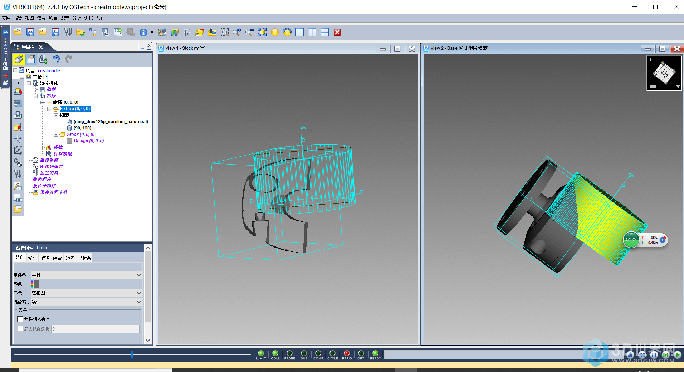Click the refine display yellow sphere icon
Screen dimensions: 684x372
pos(275,33)
